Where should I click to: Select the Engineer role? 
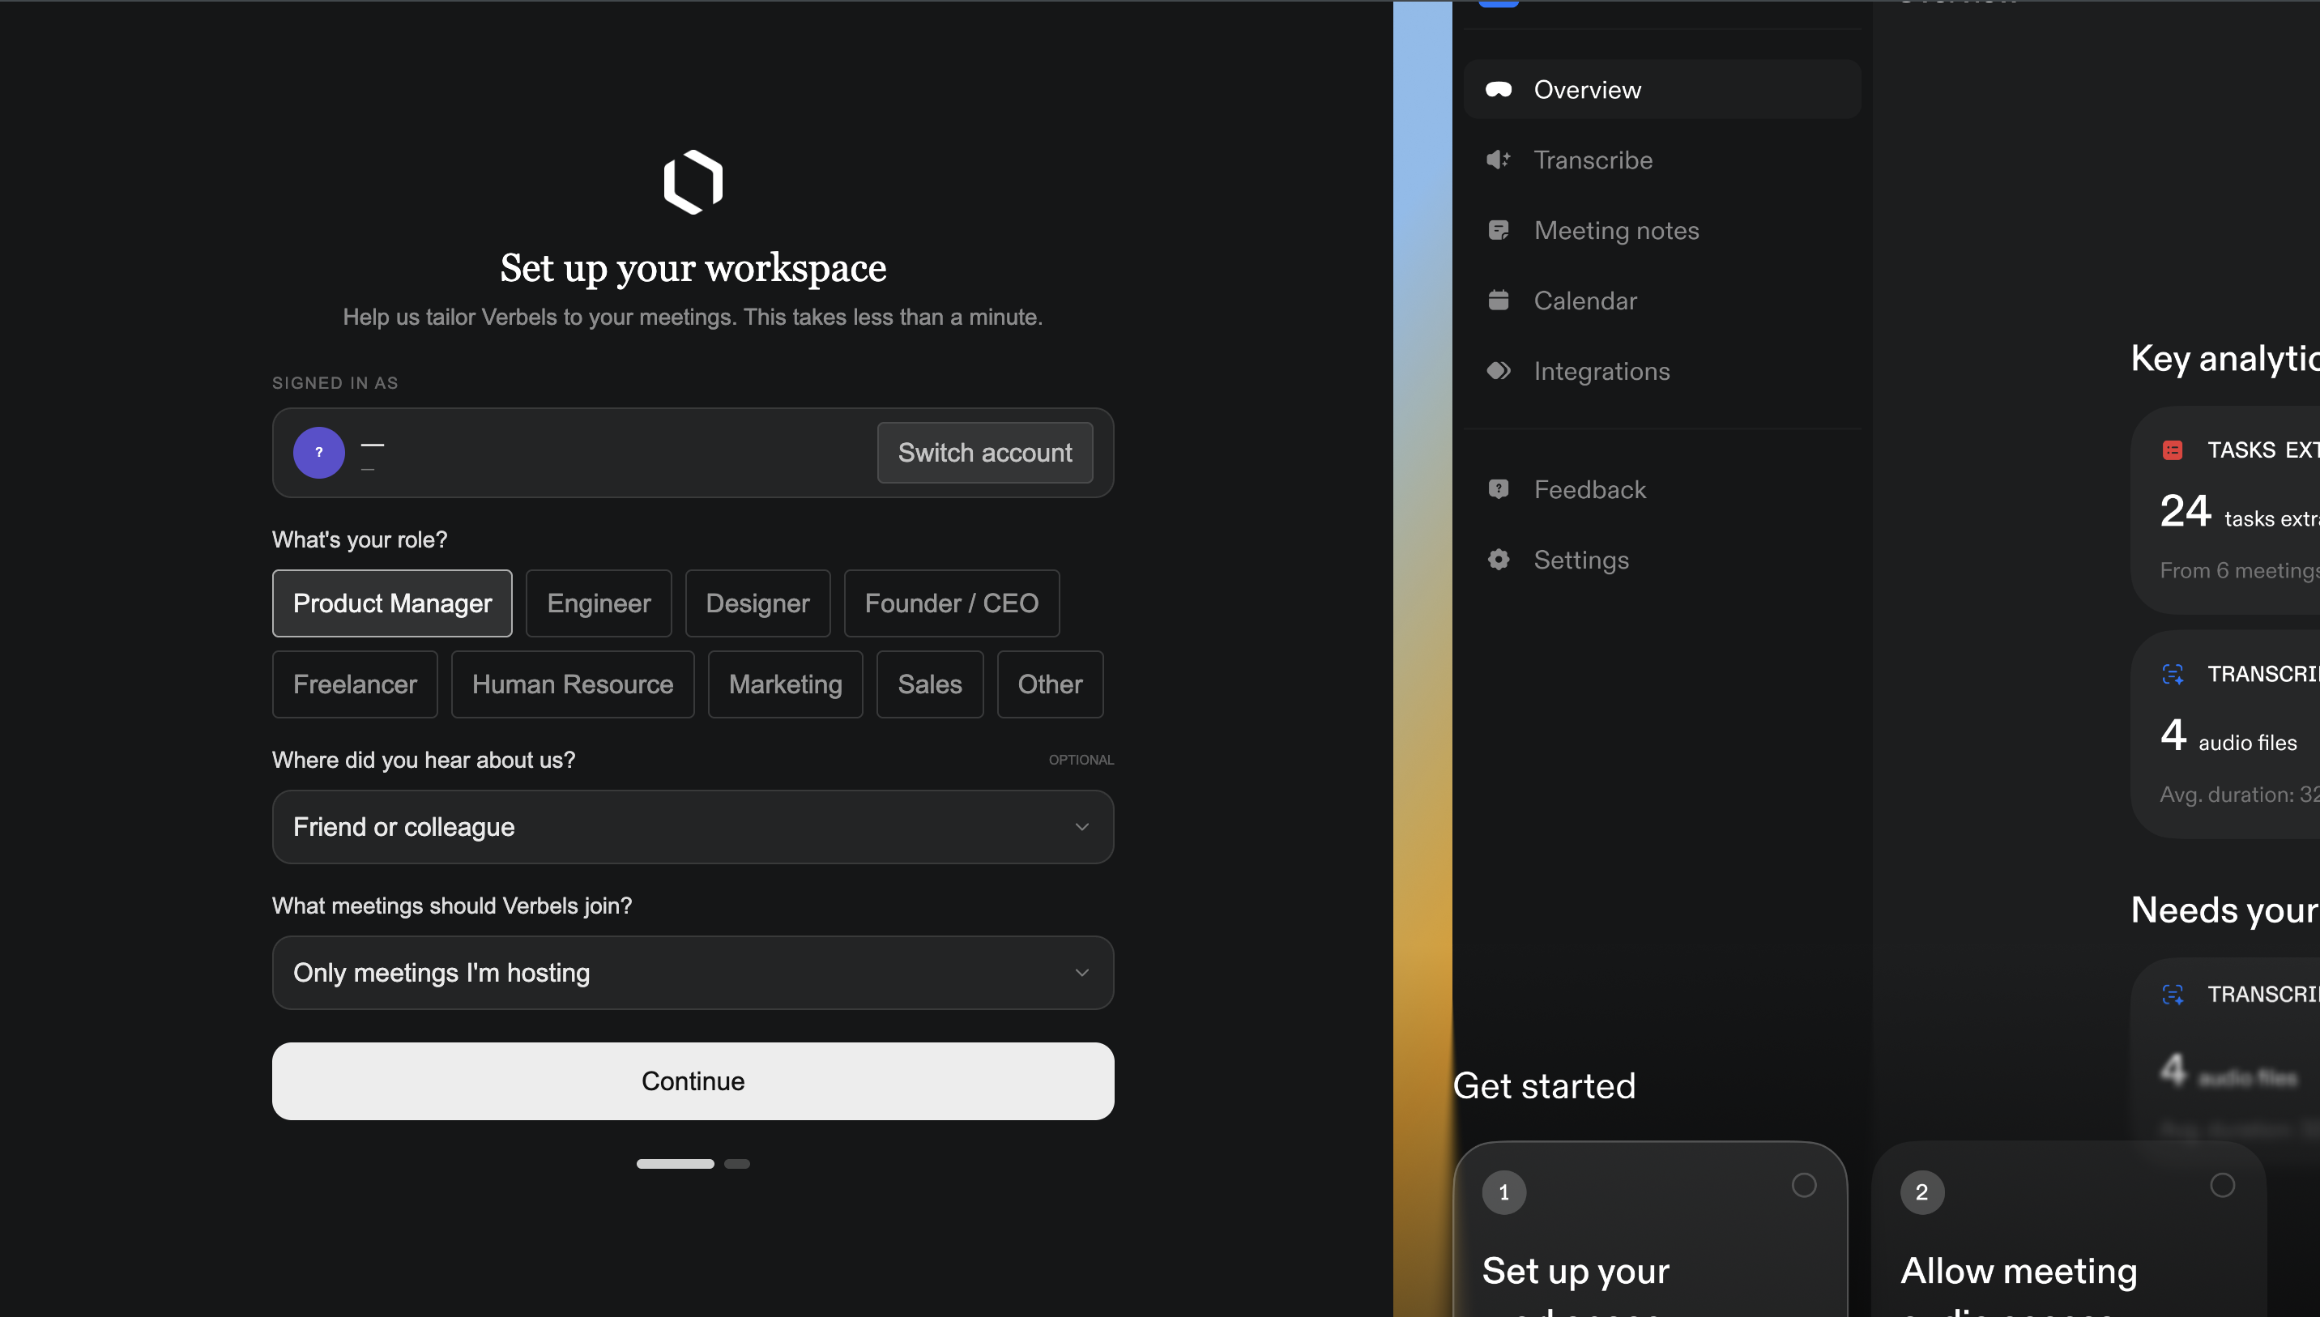(x=599, y=603)
